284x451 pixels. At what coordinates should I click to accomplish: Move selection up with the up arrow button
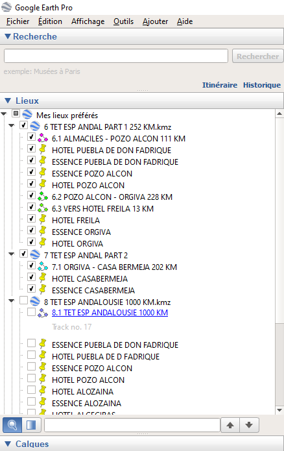pos(230,425)
